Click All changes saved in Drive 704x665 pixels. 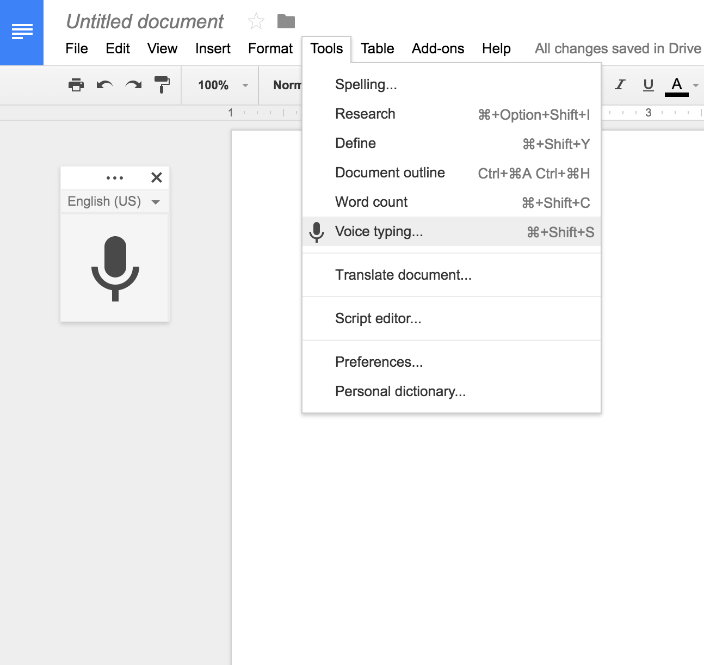click(x=618, y=48)
